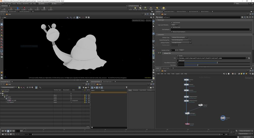Add a Dome Light from the shelf
The height and width of the screenshot is (138, 254).
point(164,8)
